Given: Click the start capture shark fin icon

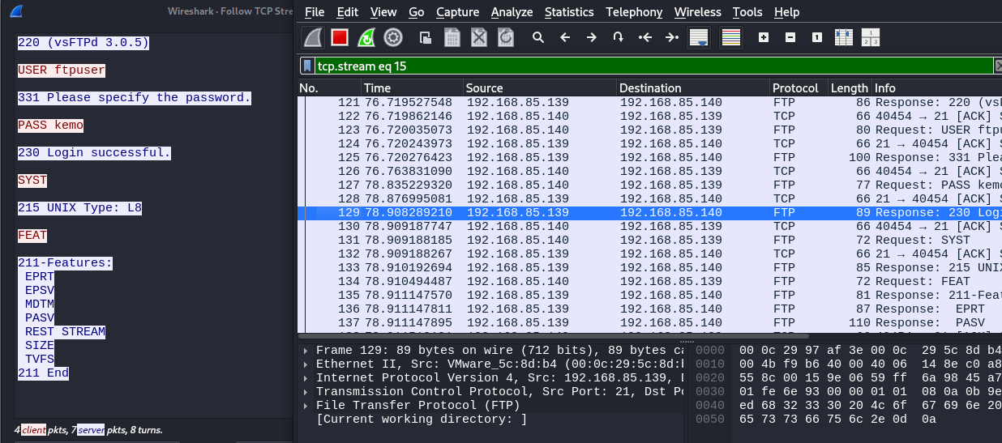Looking at the screenshot, I should [x=314, y=37].
